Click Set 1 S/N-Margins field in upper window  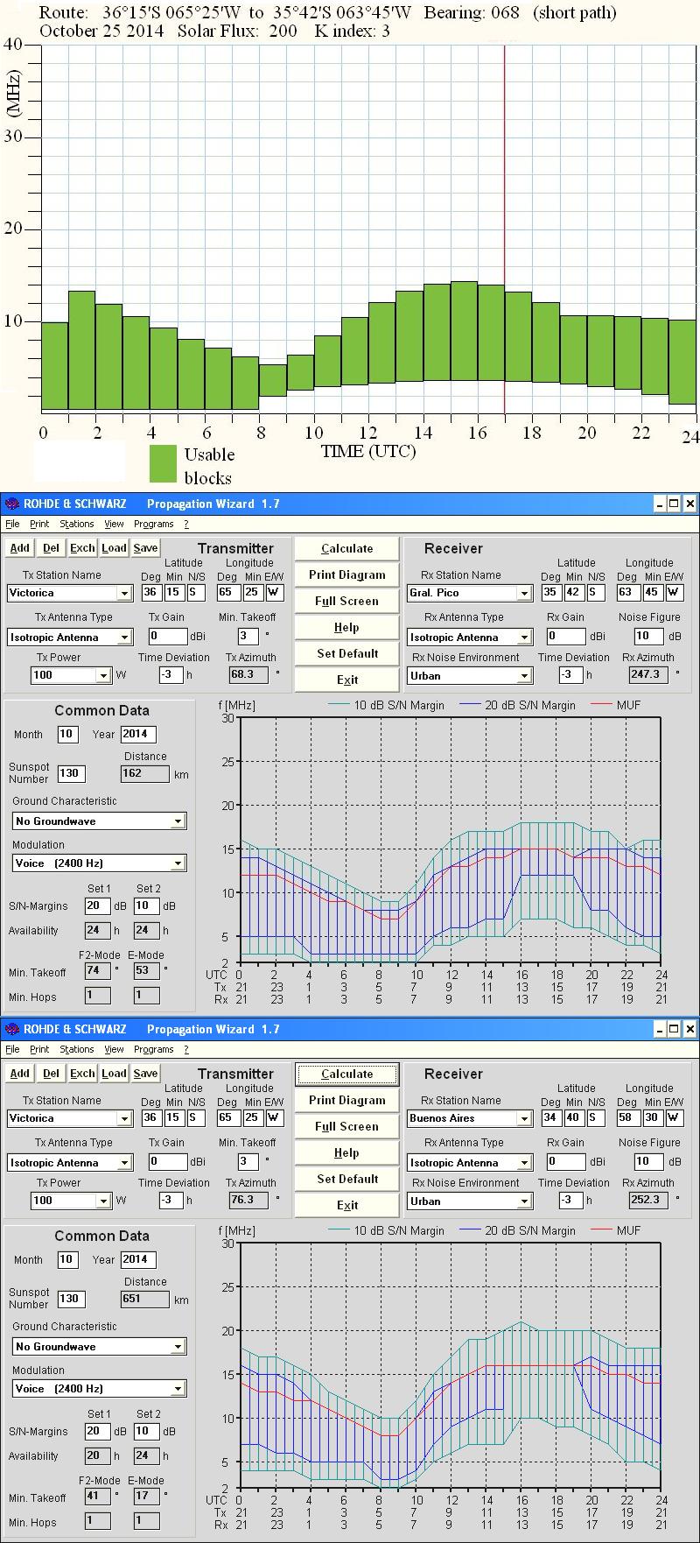pos(97,905)
